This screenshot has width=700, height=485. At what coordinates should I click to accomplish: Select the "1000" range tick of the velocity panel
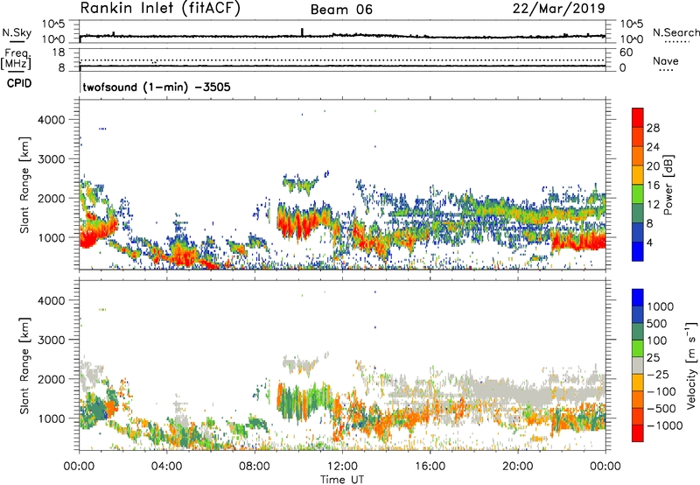tap(51, 418)
